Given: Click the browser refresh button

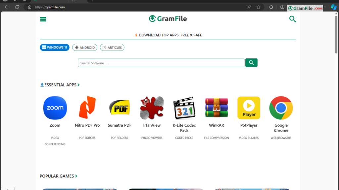Looking at the screenshot, I should point(17,7).
